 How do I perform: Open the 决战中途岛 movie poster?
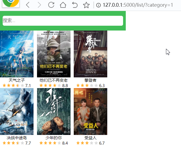(x=17, y=111)
